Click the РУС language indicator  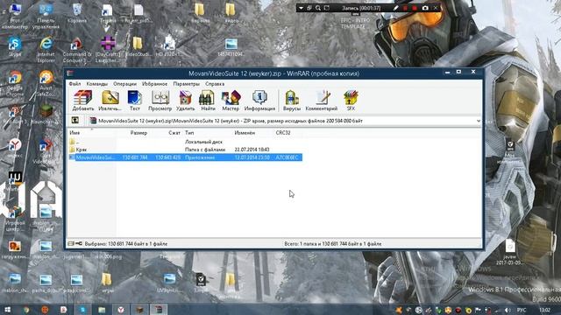522,310
